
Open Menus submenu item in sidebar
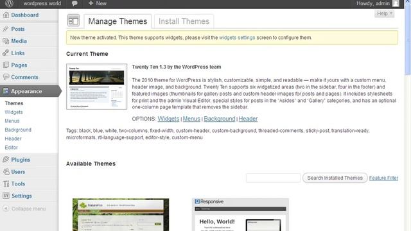click(12, 121)
